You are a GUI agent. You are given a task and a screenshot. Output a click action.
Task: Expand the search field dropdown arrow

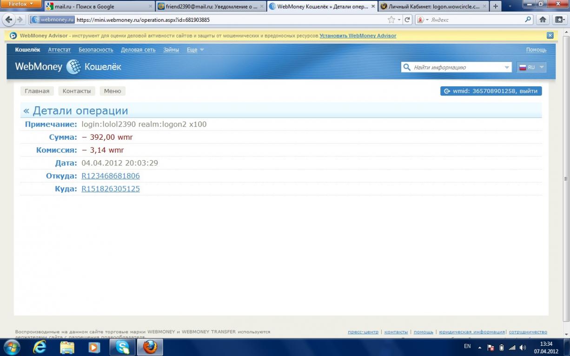coord(507,67)
